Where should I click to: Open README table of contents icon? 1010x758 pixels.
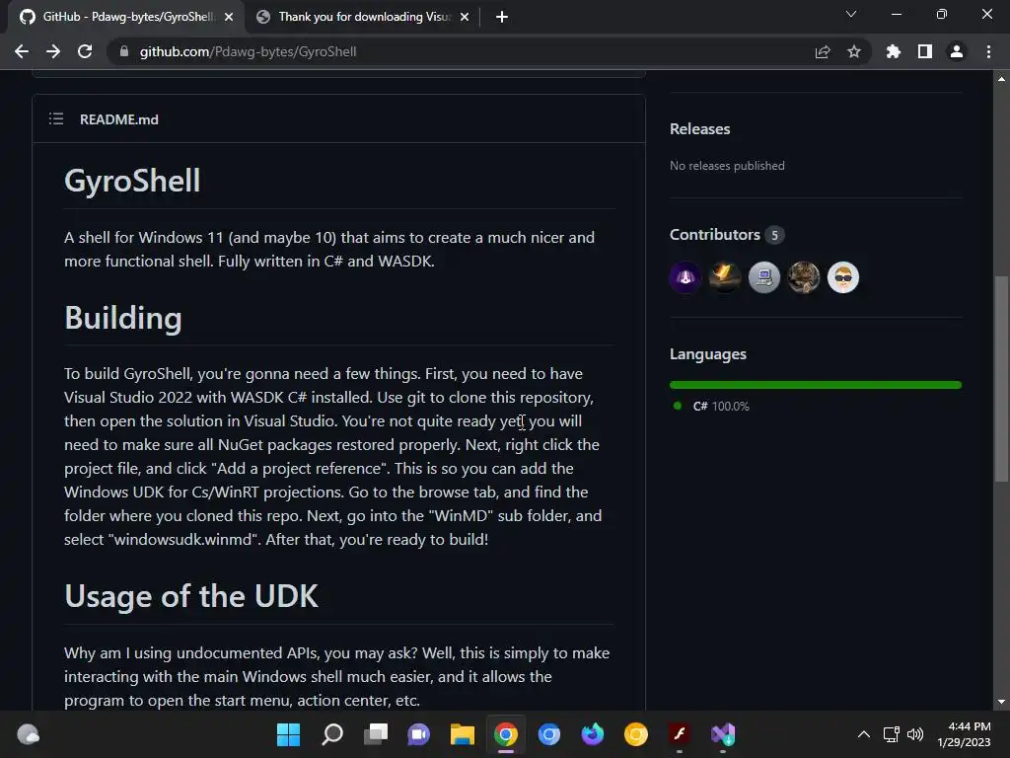[56, 118]
